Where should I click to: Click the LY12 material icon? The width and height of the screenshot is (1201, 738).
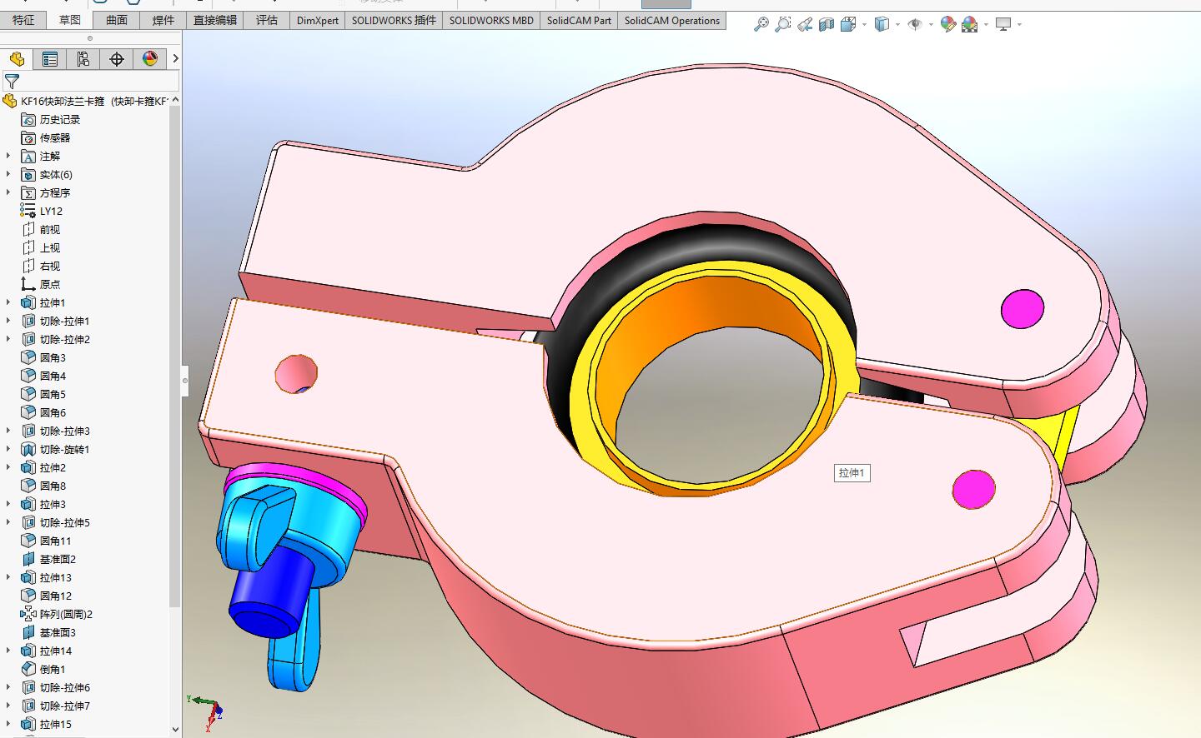(x=28, y=211)
